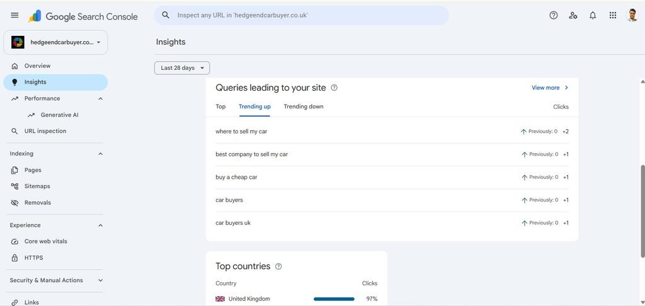This screenshot has height=306, width=645.
Task: Click the 97% United Kingdom value
Action: click(372, 299)
